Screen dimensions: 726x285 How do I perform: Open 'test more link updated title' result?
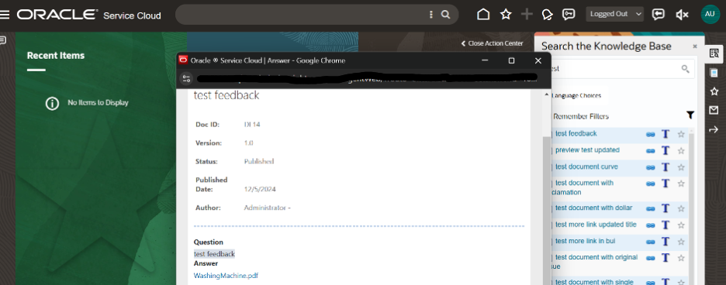(x=596, y=225)
